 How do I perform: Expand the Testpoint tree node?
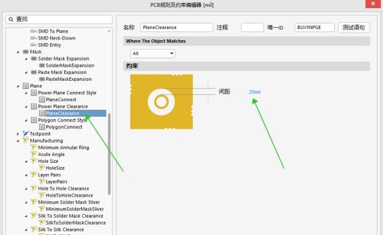pyautogui.click(x=17, y=134)
